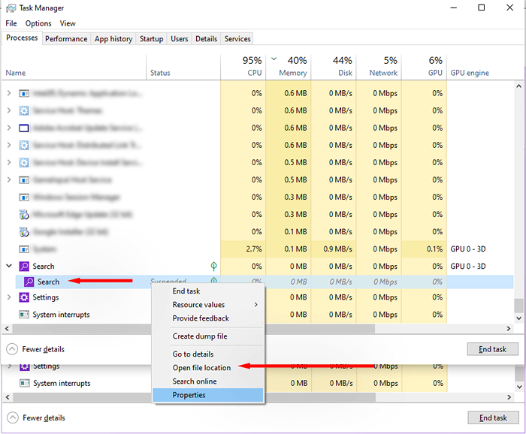Click Fewer details link
This screenshot has height=434, width=526.
click(44, 349)
